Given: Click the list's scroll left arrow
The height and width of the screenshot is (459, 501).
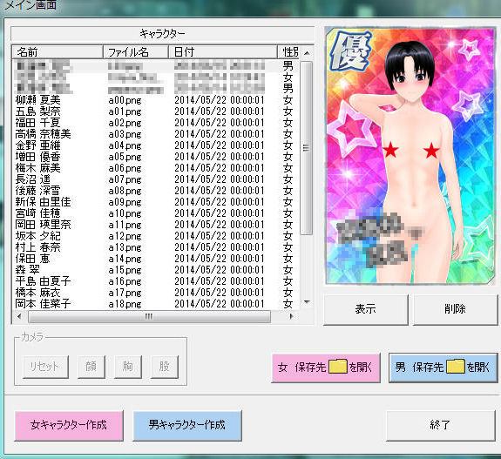Looking at the screenshot, I should [19, 316].
